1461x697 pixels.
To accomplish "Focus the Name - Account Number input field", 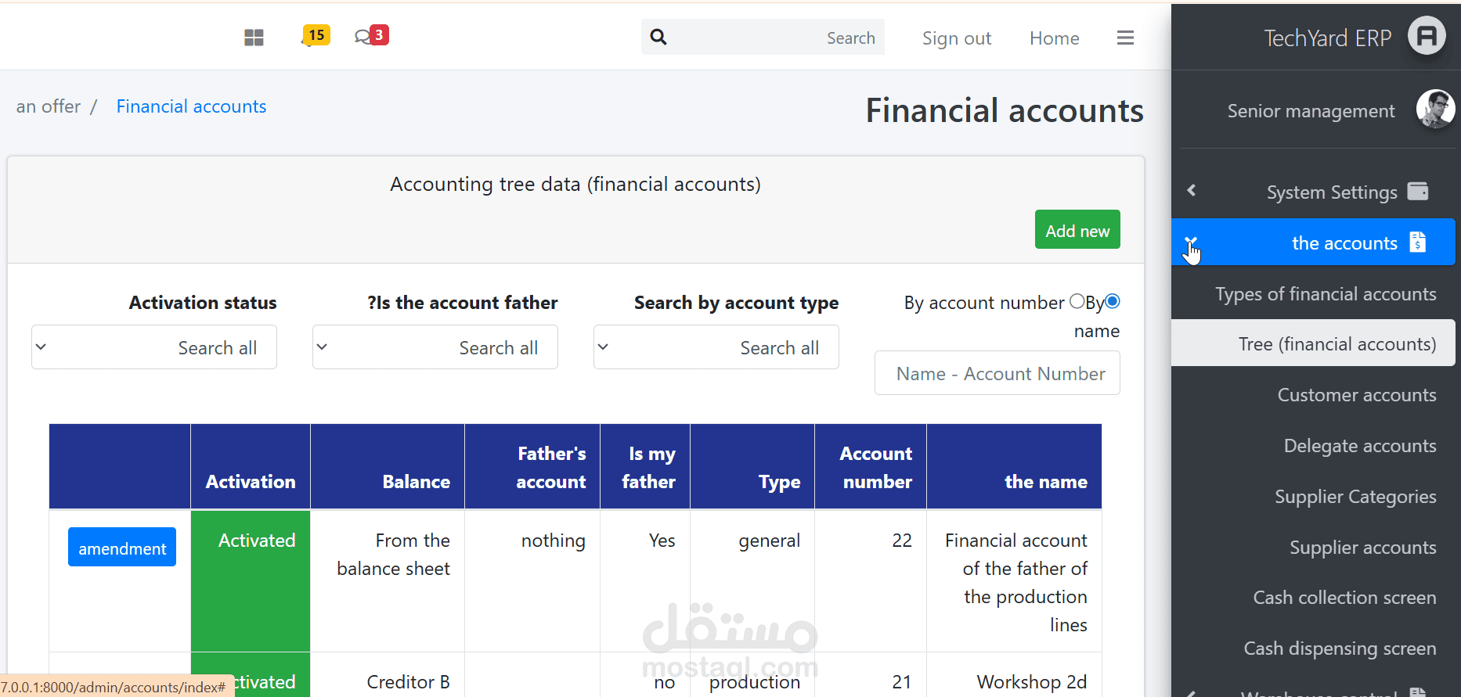I will tap(997, 373).
